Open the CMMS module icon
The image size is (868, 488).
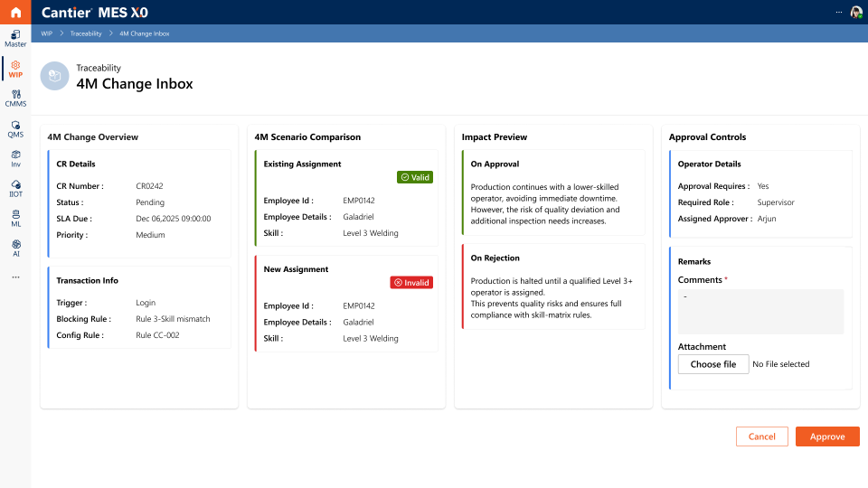pos(15,99)
